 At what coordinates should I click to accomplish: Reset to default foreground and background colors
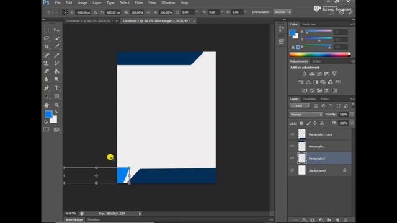(x=46, y=122)
